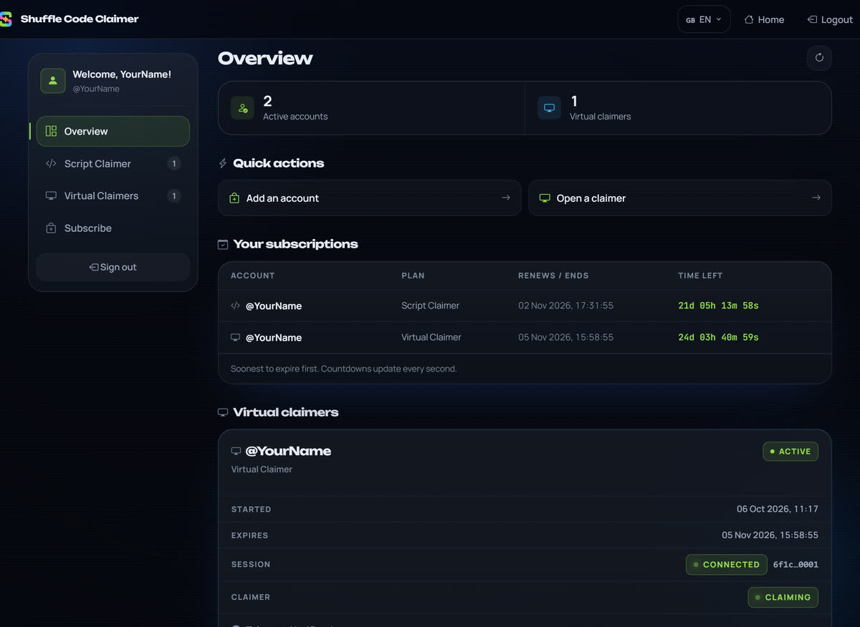Click Script Claimer plan cell
Screen dimensions: 860x627
click(430, 306)
